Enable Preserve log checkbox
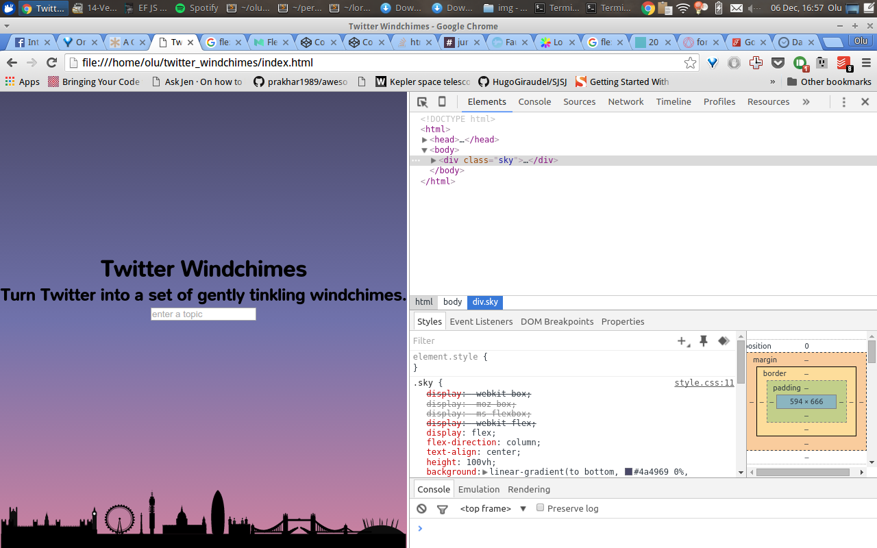The height and width of the screenshot is (548, 877). [x=540, y=508]
